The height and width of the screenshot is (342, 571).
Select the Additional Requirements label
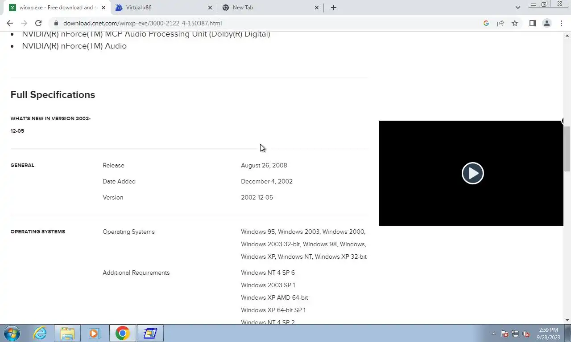[136, 273]
